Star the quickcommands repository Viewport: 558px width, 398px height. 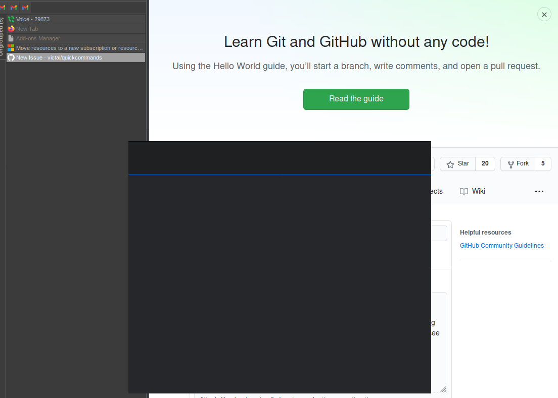pyautogui.click(x=457, y=163)
